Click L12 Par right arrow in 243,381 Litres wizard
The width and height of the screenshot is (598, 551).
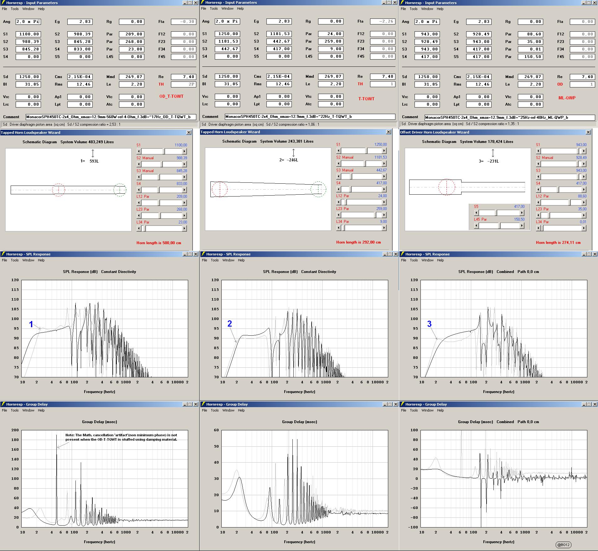[384, 202]
